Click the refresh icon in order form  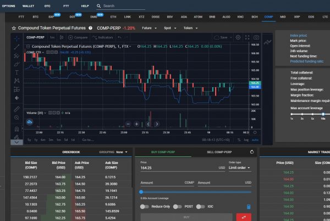click(252, 152)
